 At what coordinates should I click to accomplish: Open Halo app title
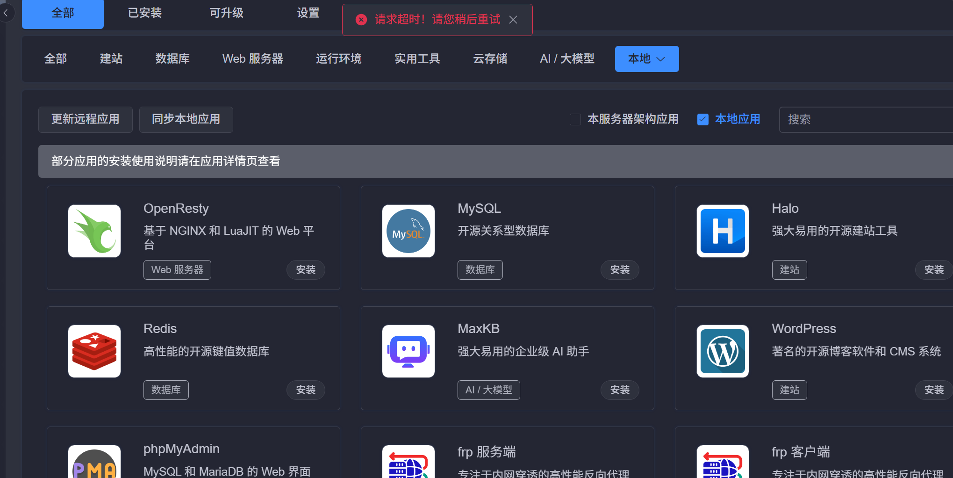pyautogui.click(x=785, y=209)
